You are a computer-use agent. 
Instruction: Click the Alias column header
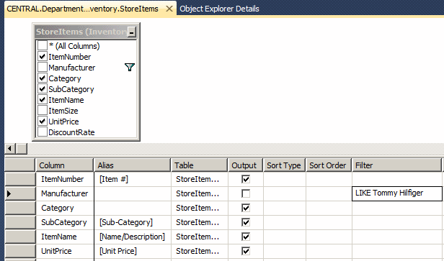132,165
